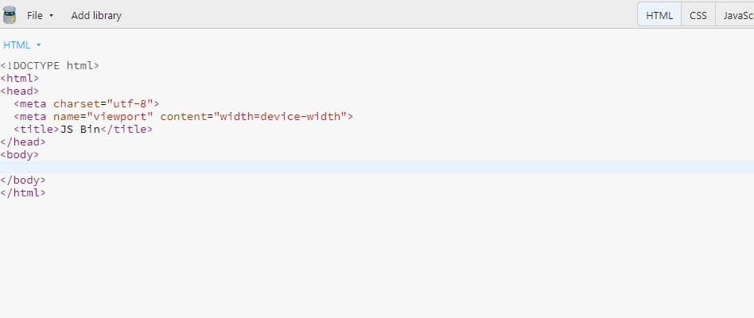Screen dimensions: 754x318
Task: Toggle the HTML panel tab
Action: click(659, 15)
